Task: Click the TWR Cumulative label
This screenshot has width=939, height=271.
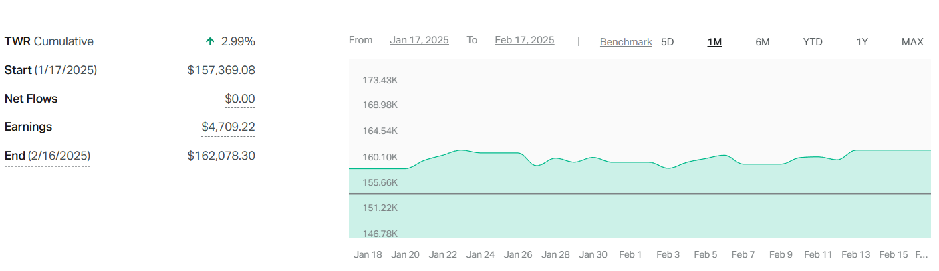Action: coord(49,41)
